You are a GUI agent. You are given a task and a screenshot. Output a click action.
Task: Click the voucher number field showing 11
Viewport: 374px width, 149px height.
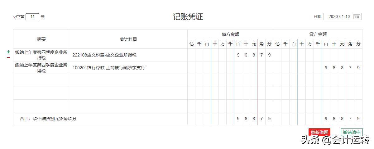click(x=32, y=16)
